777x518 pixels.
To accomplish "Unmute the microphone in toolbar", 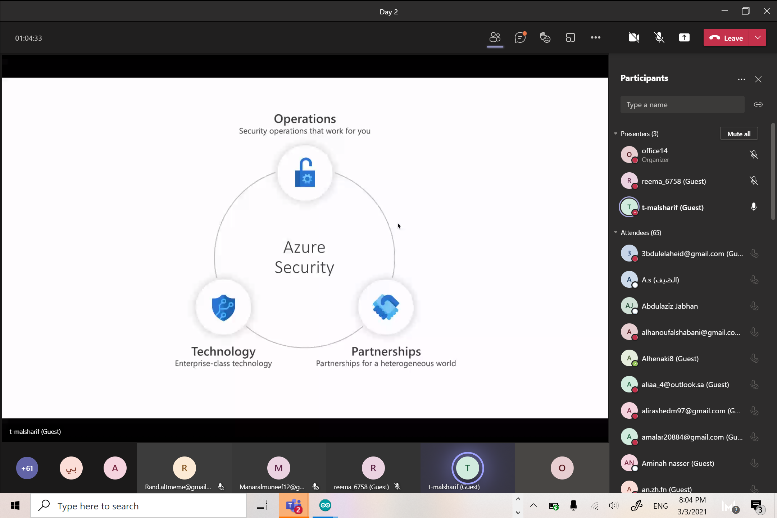I will coord(659,37).
